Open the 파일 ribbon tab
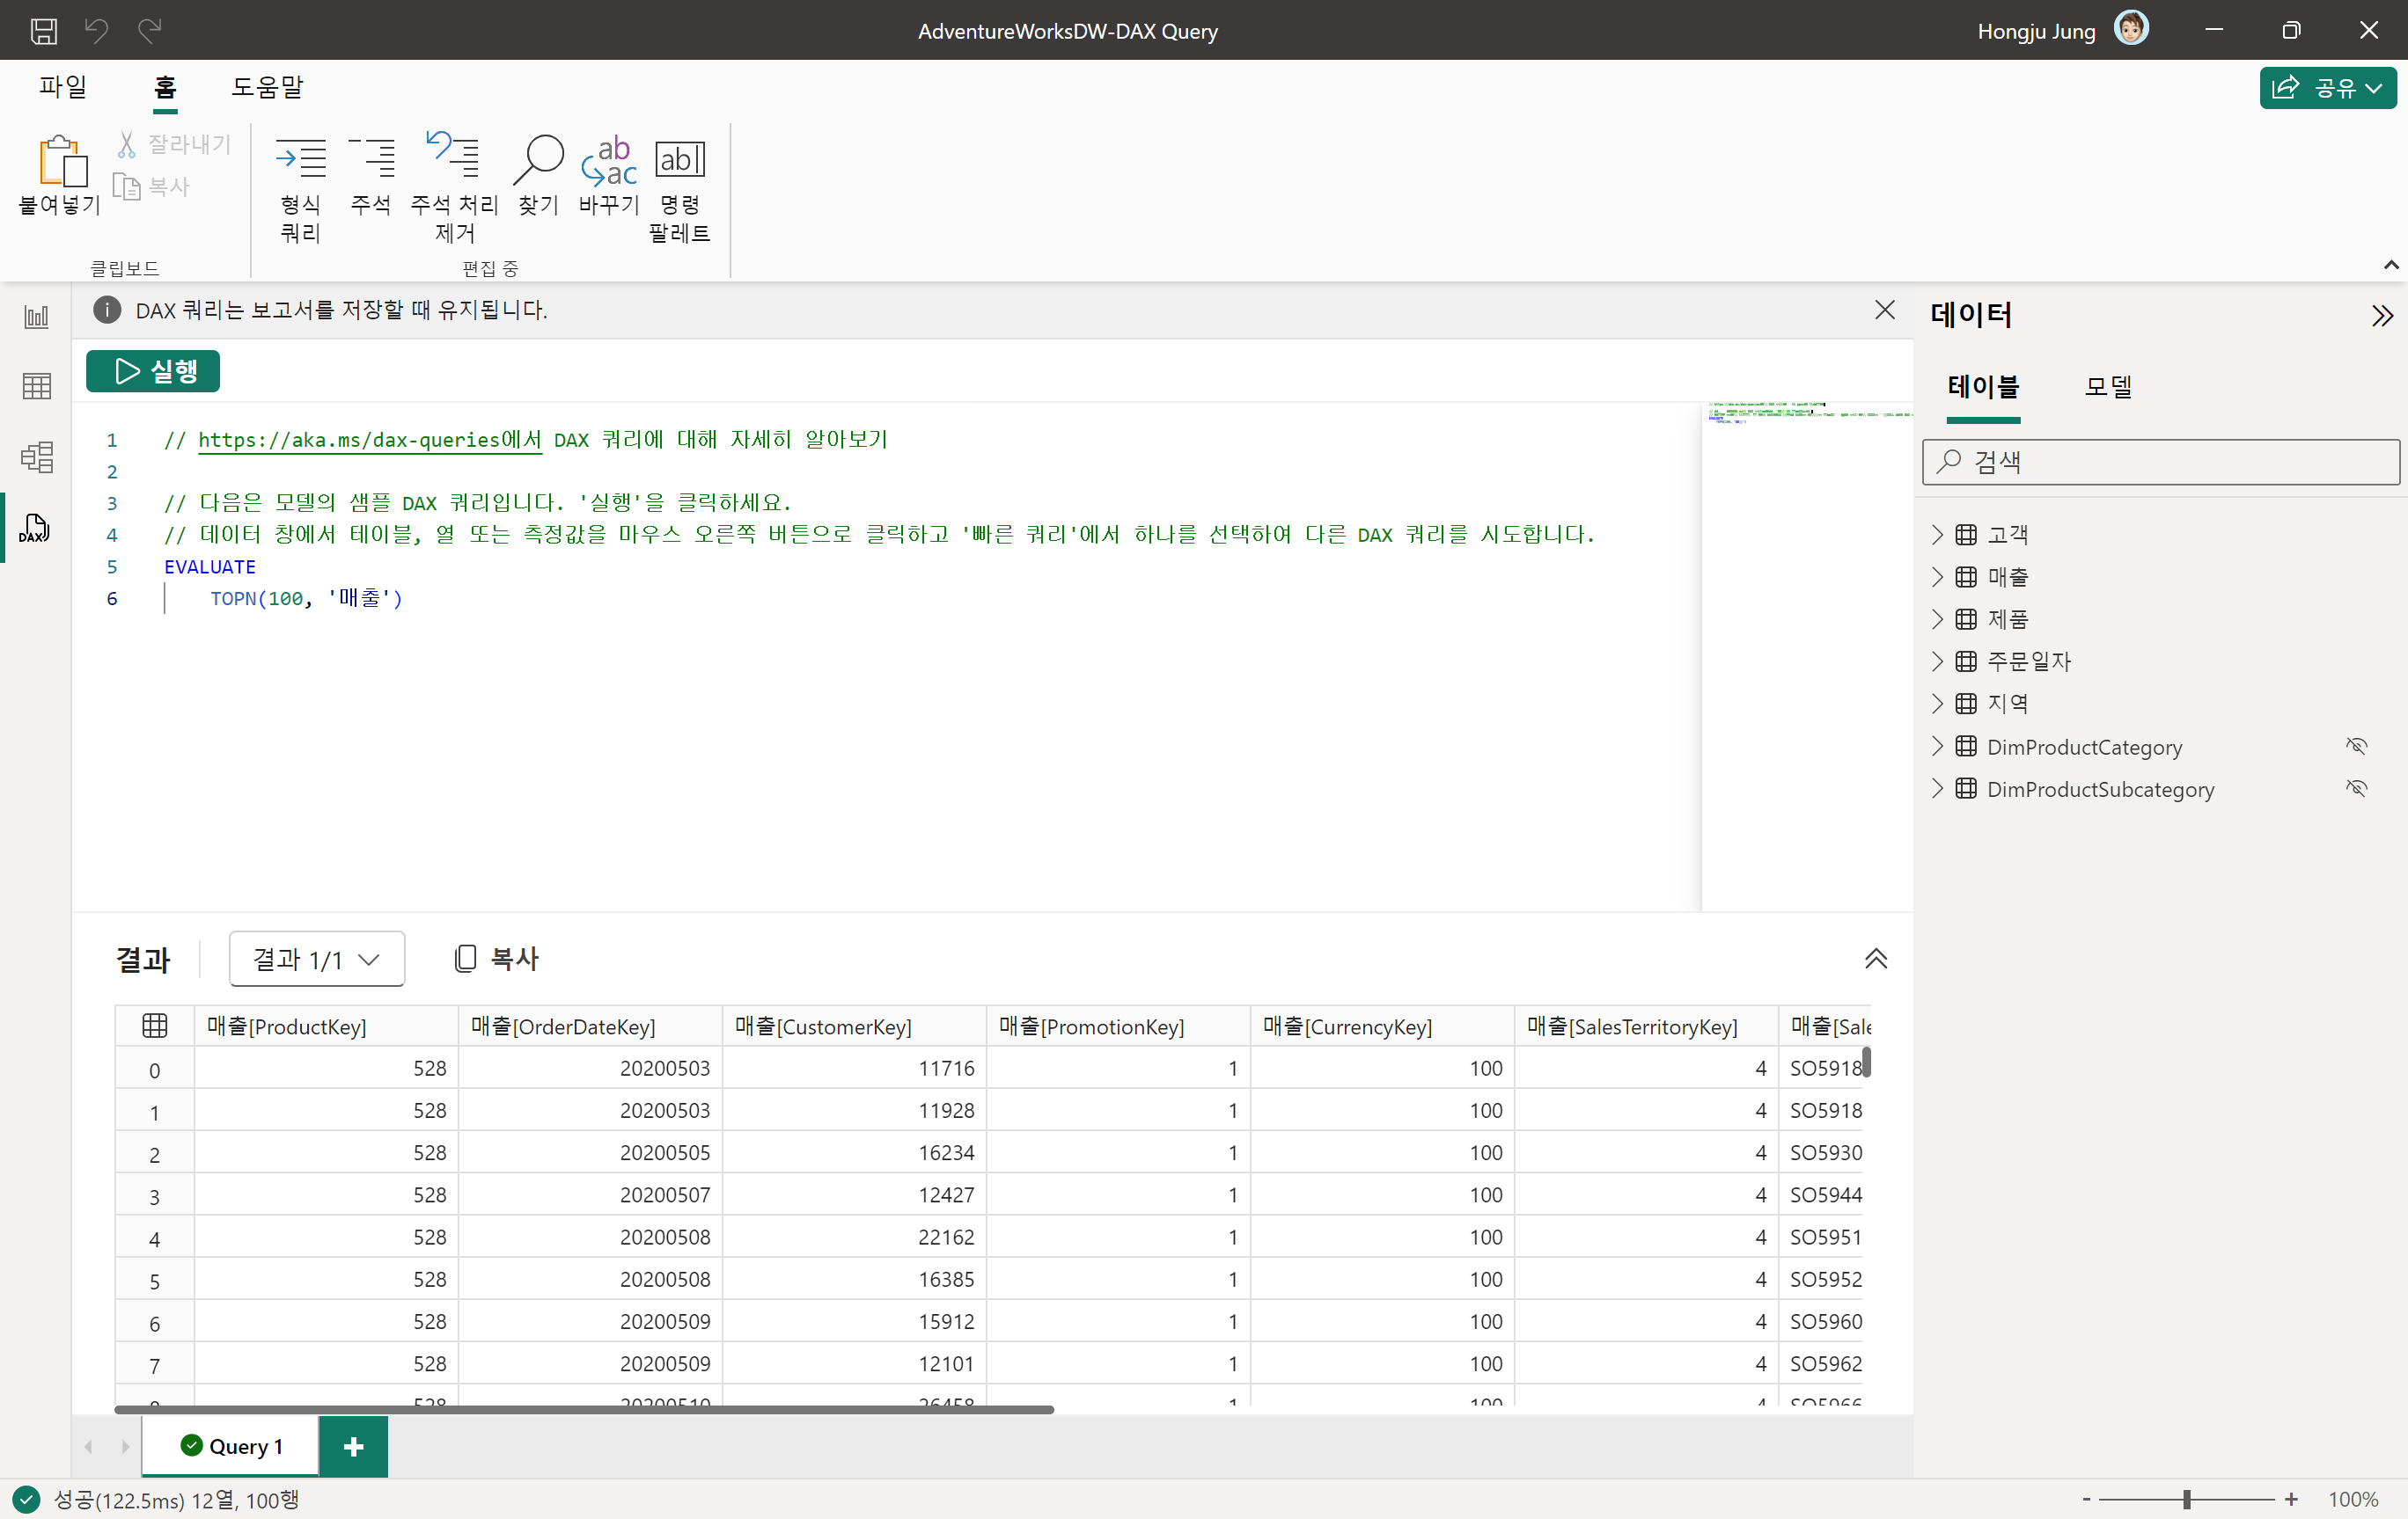This screenshot has height=1519, width=2408. (x=63, y=87)
